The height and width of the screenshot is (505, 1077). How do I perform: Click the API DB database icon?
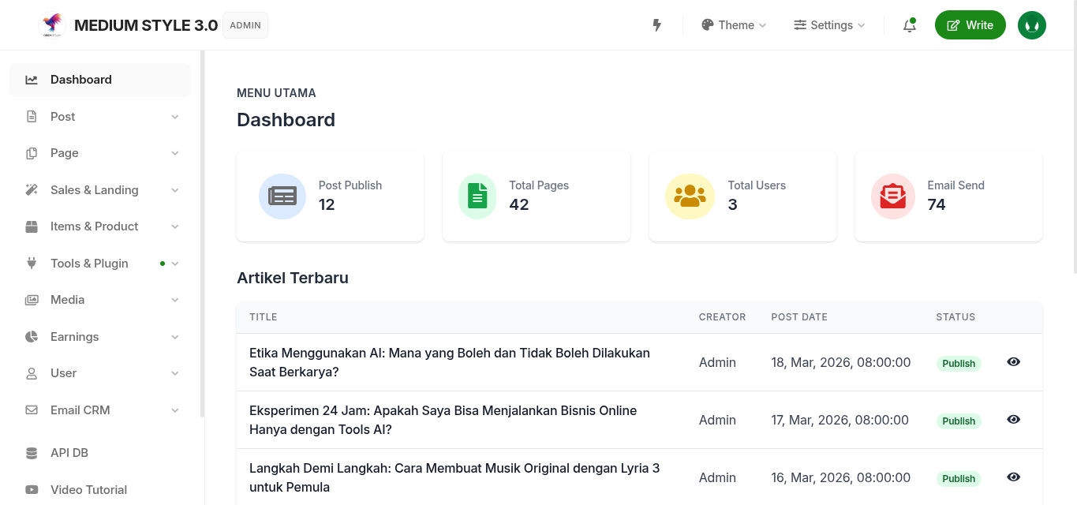tap(32, 453)
